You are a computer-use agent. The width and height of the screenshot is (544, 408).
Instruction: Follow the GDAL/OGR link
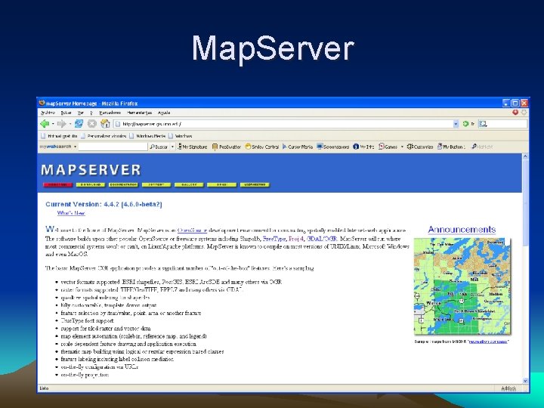(322, 239)
